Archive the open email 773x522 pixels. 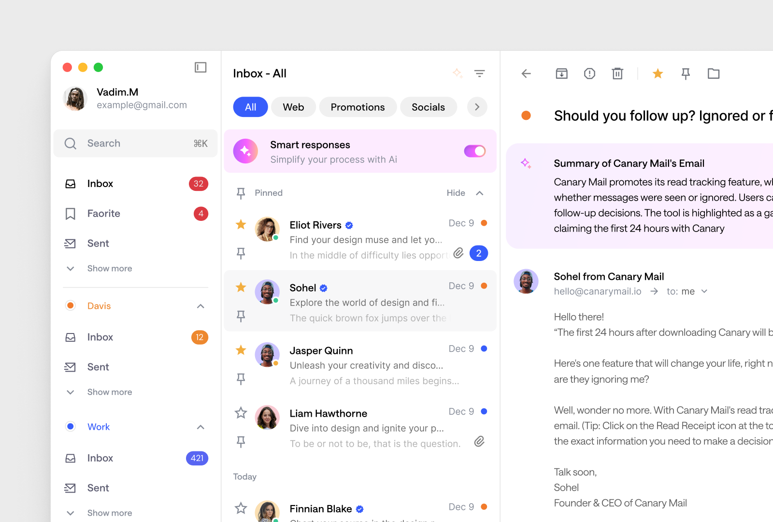pos(561,73)
